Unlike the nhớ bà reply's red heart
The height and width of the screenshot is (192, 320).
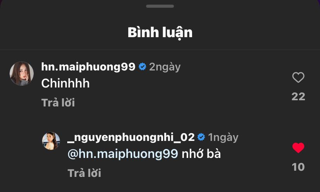298,147
